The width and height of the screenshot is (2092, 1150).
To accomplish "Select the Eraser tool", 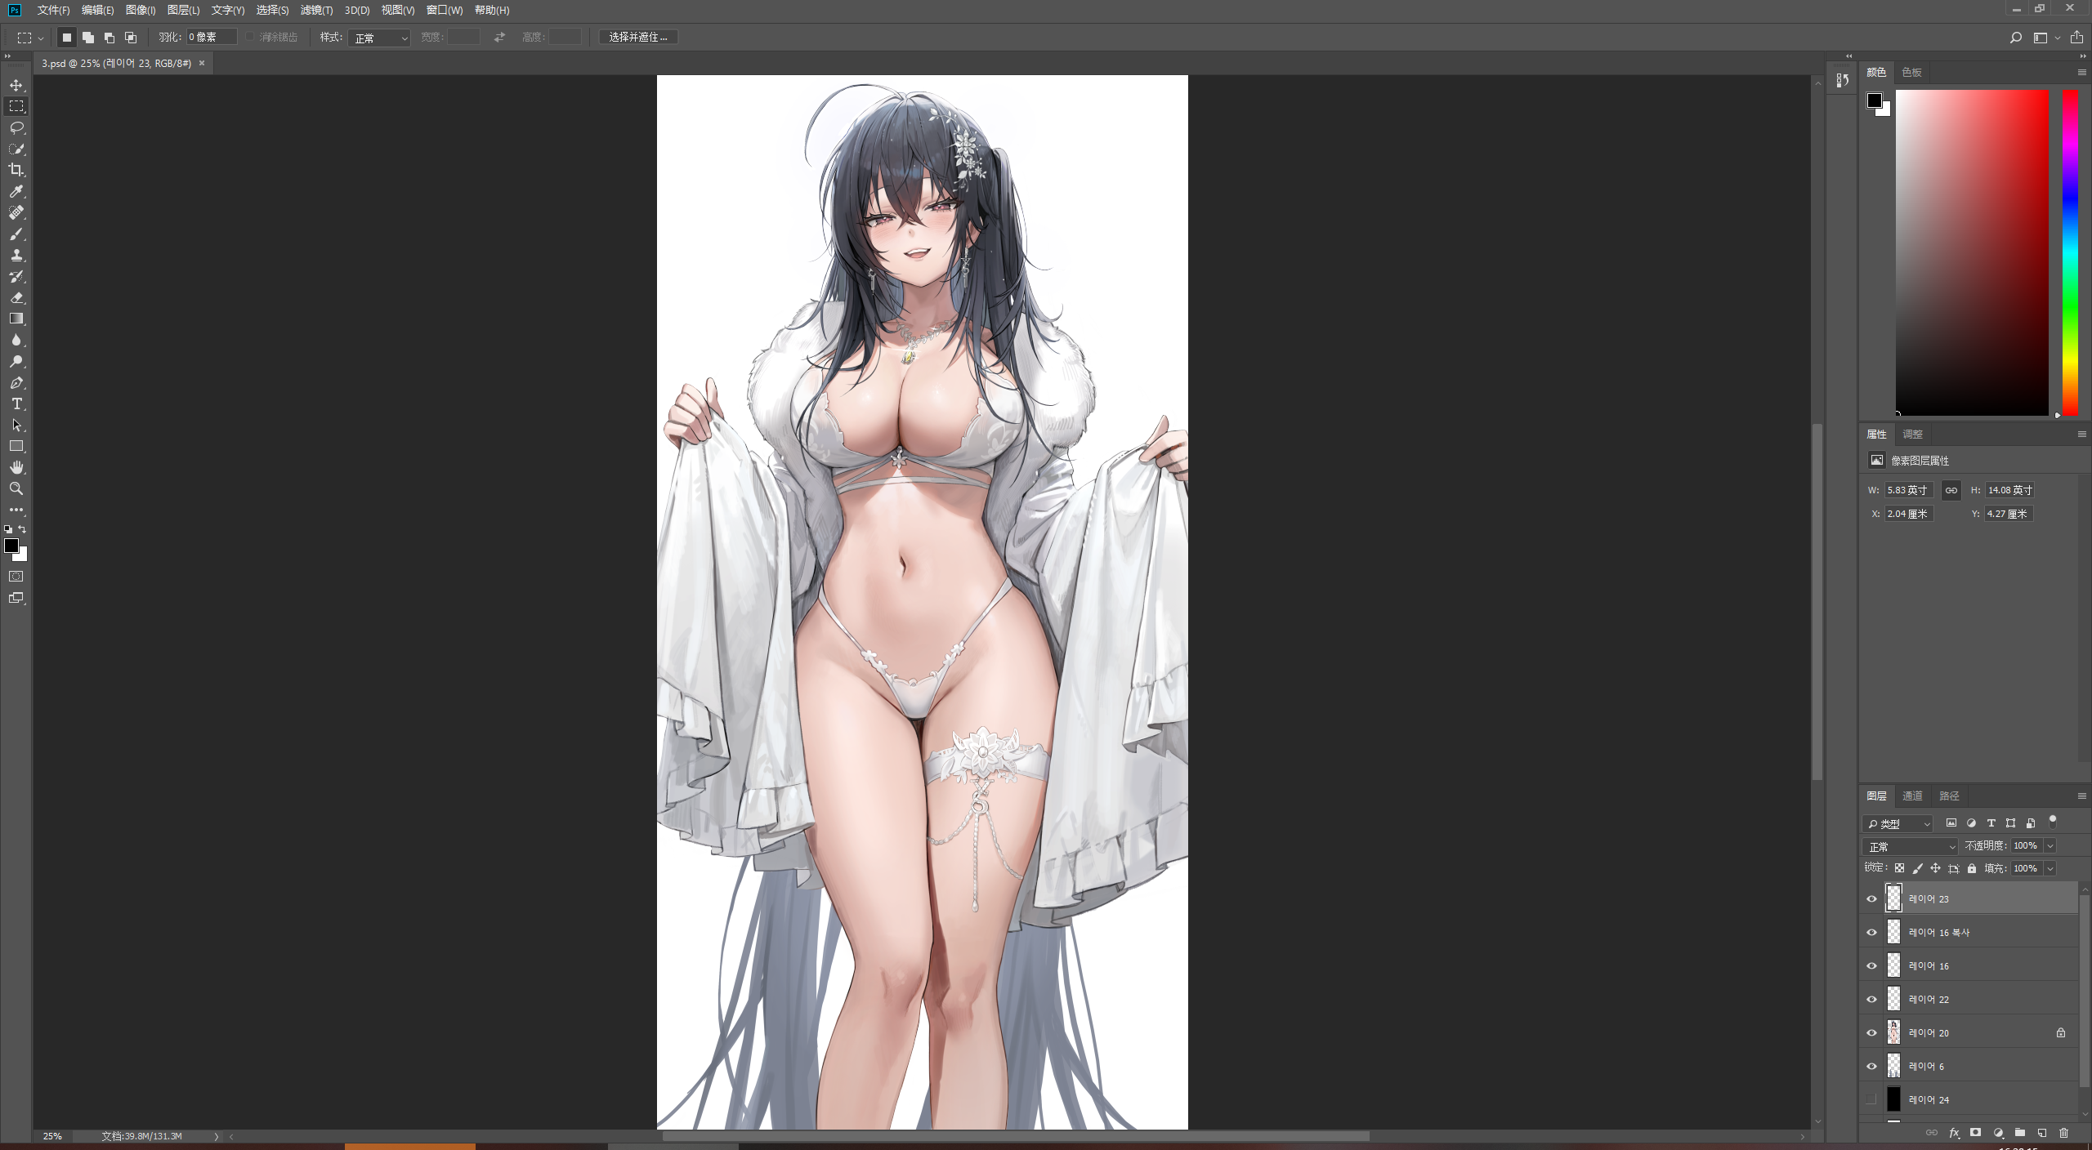I will 16,298.
